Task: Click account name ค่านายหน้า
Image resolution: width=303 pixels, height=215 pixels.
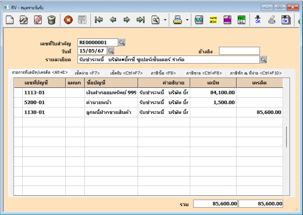Action: coord(111,102)
